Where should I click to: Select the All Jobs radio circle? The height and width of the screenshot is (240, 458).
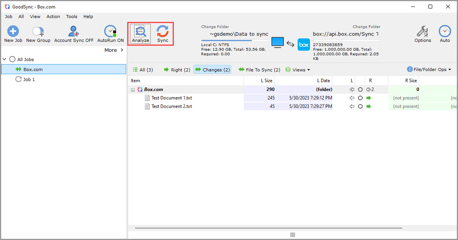coord(12,59)
